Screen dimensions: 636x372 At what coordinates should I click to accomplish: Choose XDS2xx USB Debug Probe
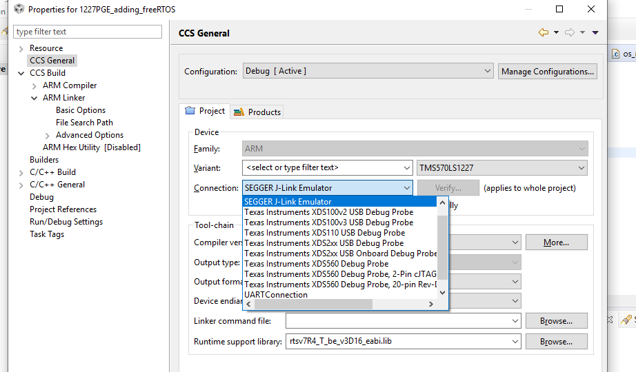click(340, 243)
